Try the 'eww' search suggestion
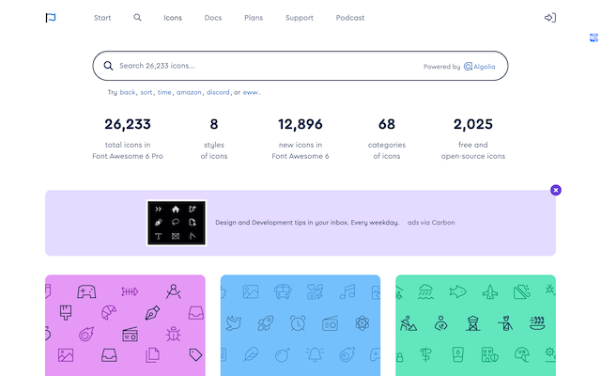 pos(251,92)
